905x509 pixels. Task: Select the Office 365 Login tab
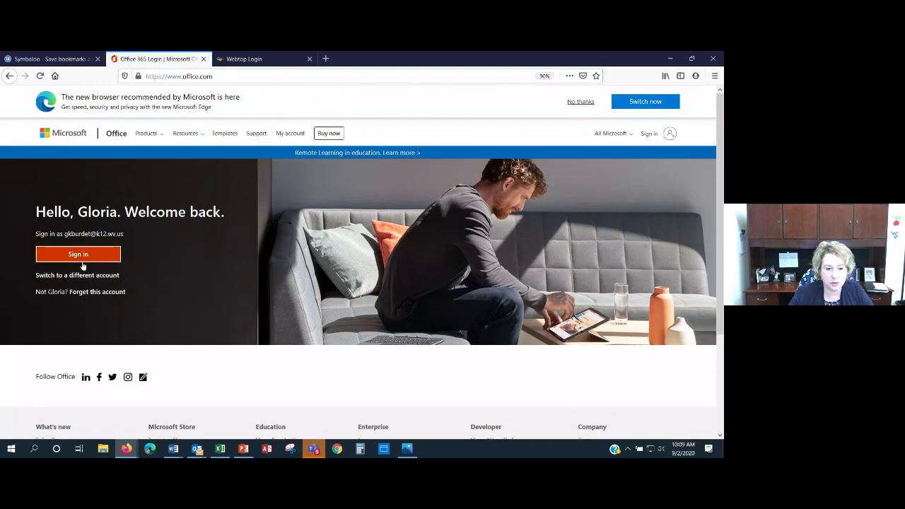click(x=159, y=59)
